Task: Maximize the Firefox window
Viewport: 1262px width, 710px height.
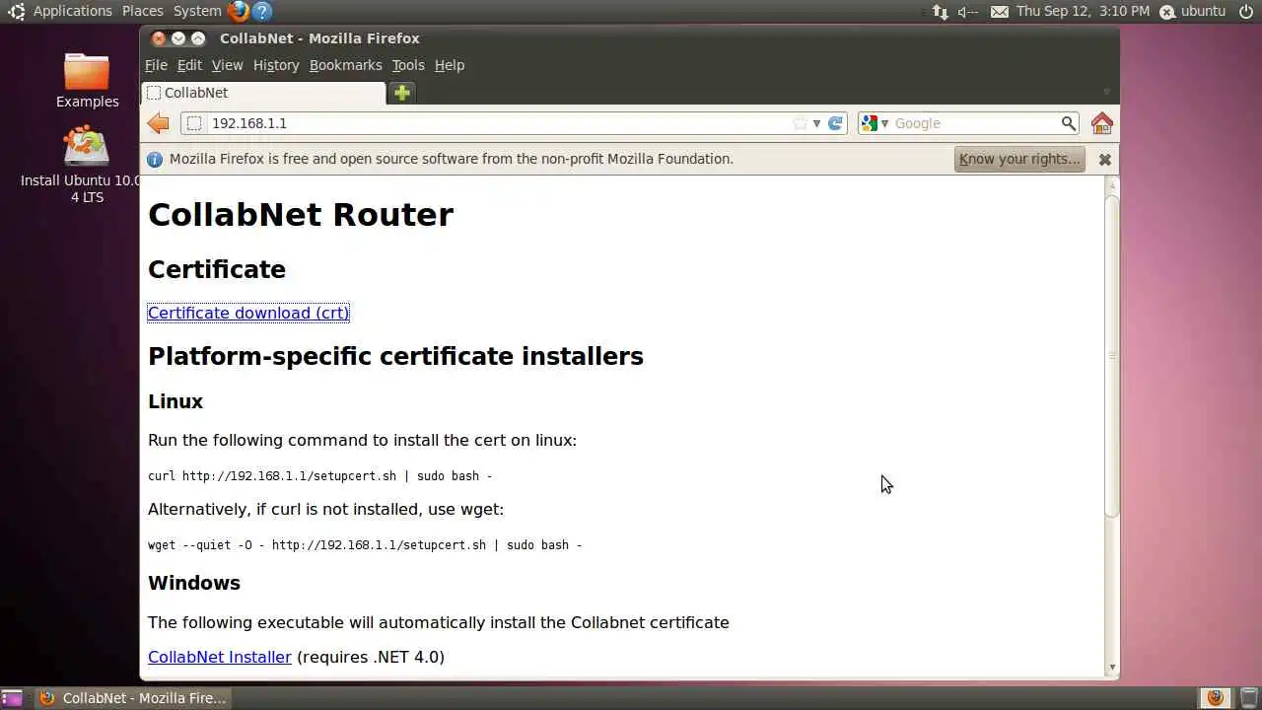Action: (198, 38)
